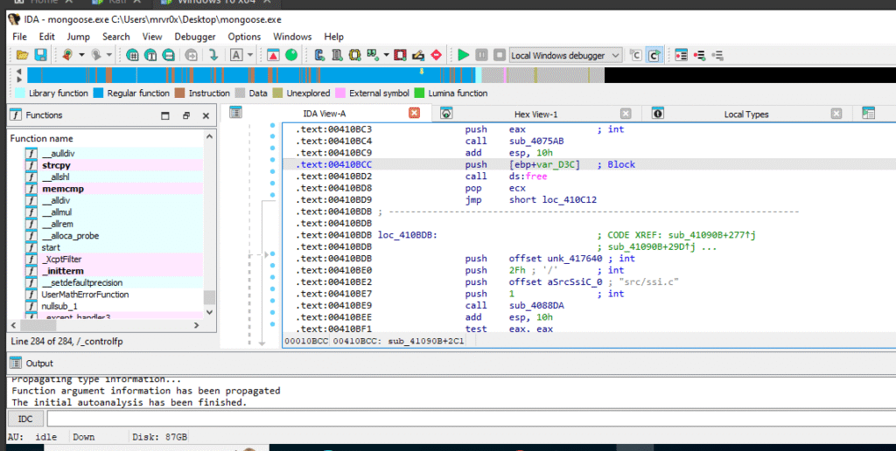
Task: Float the Functions panel with restore button
Action: 185,115
